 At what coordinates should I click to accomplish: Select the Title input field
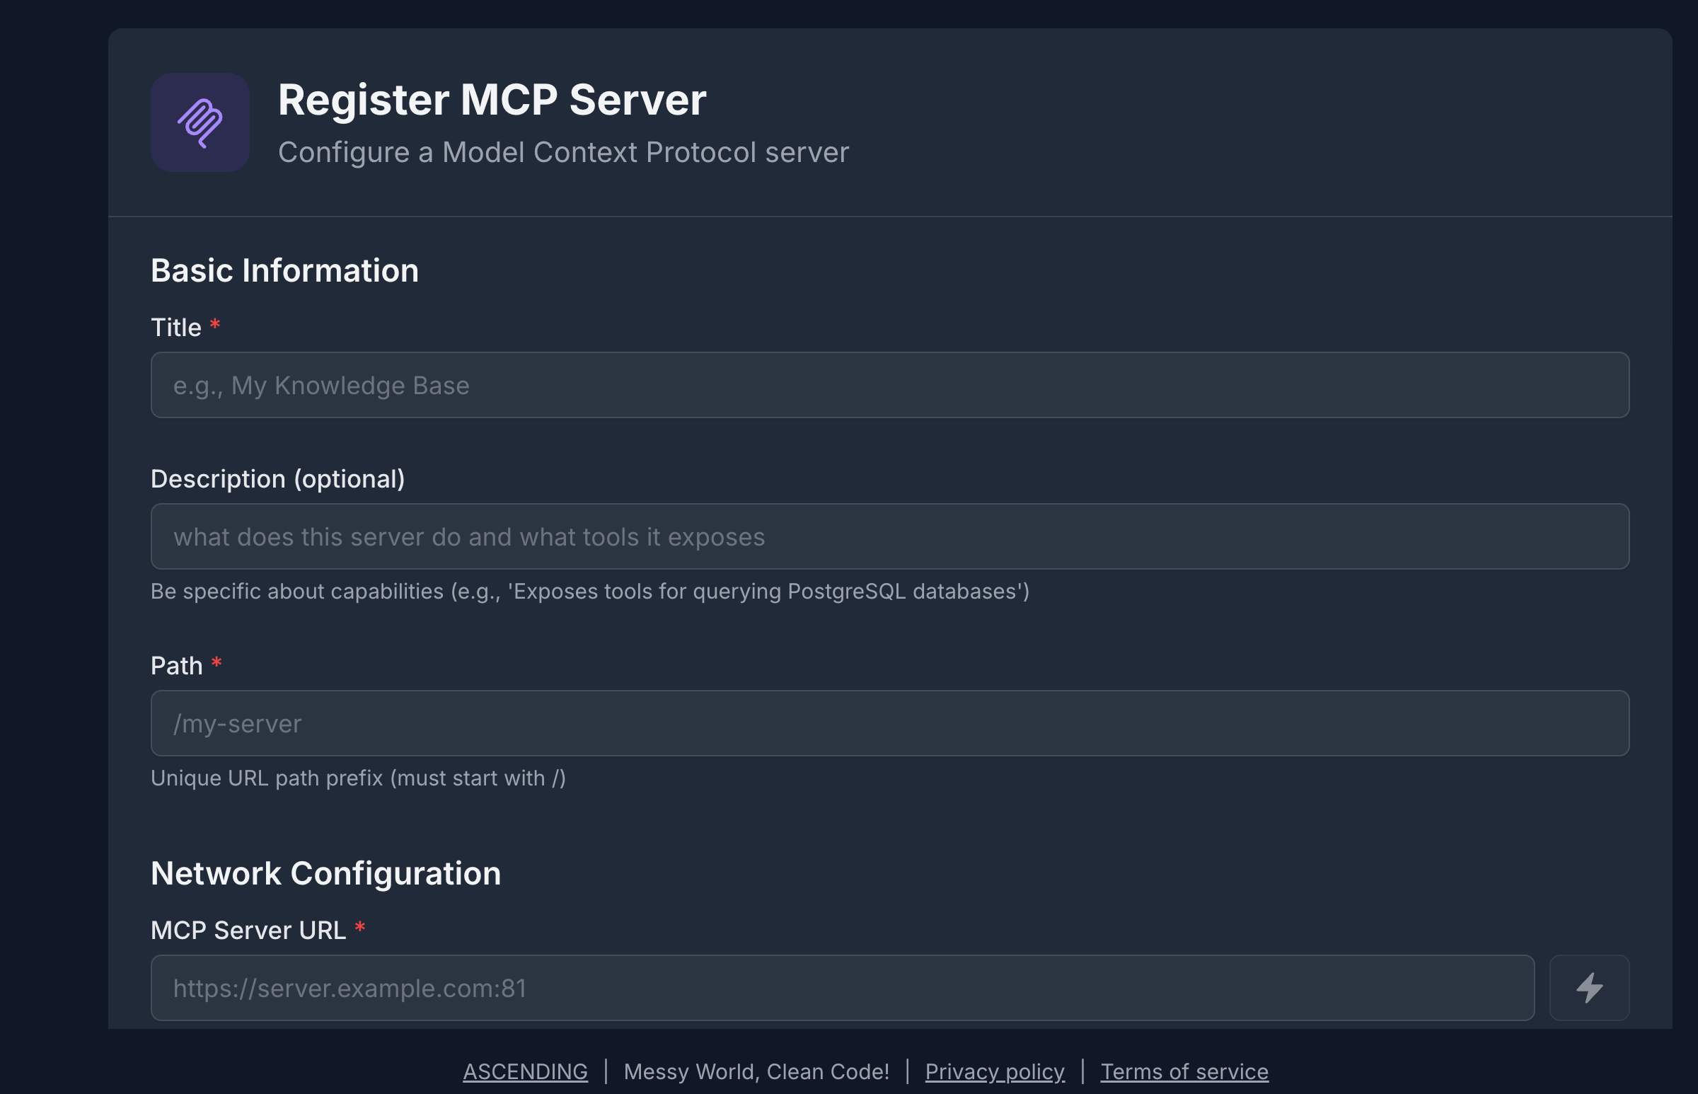[x=853, y=385]
